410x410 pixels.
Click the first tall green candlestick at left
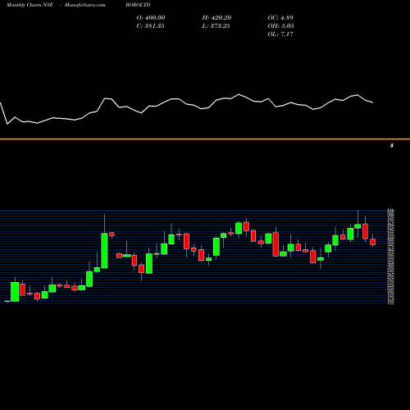[x=15, y=292]
